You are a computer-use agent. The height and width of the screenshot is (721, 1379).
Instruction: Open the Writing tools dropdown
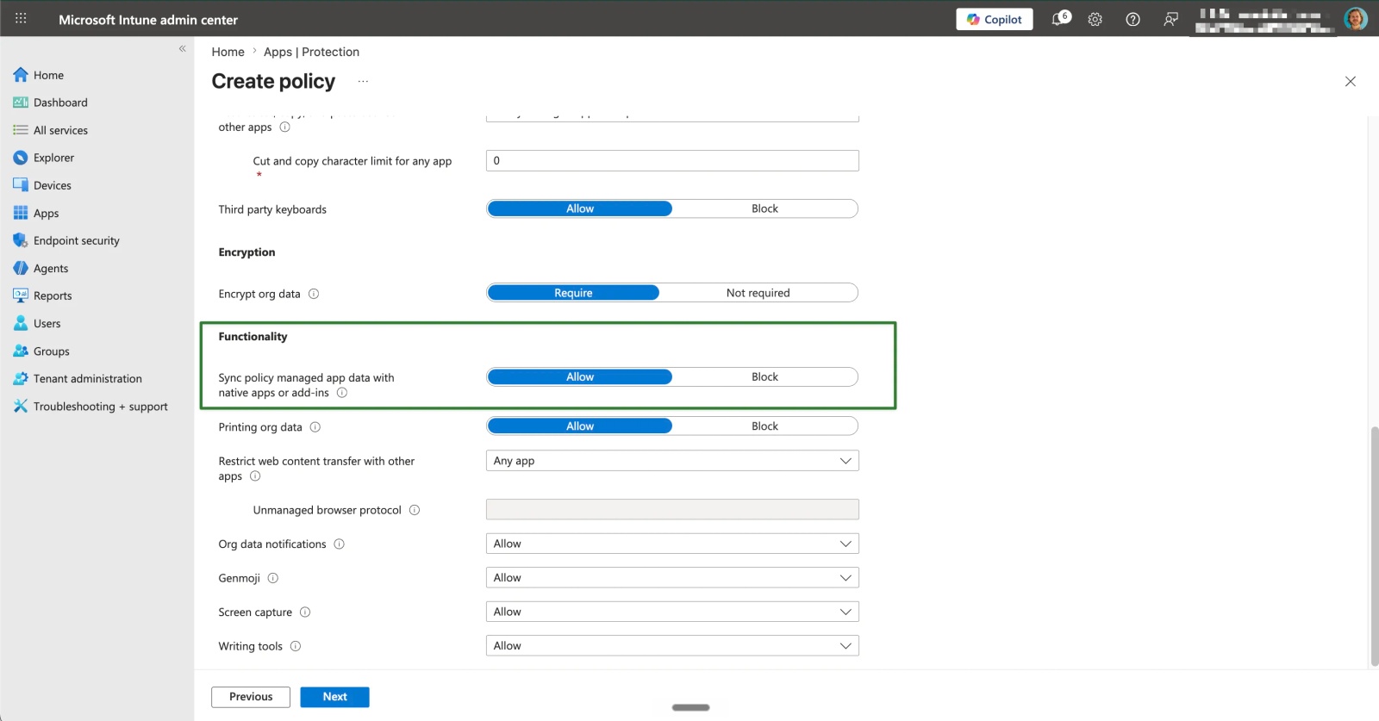click(x=672, y=646)
